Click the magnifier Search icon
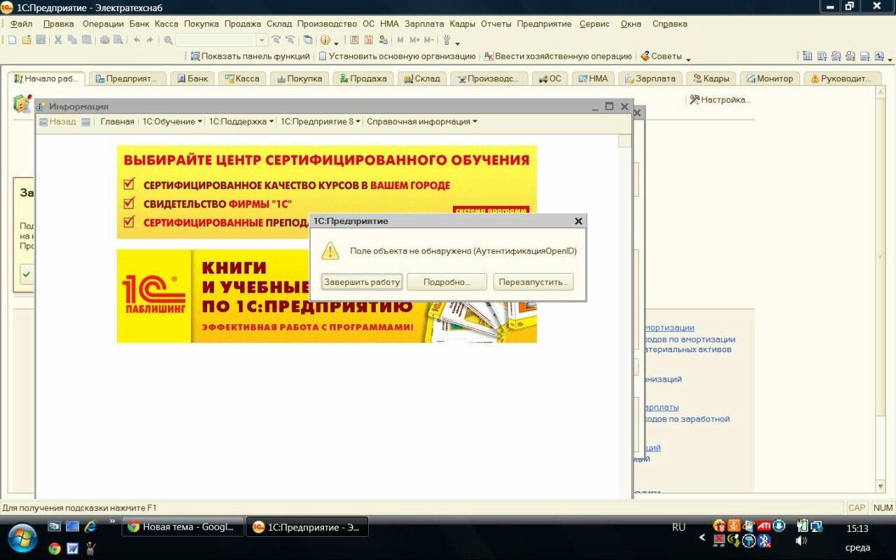Image resolution: width=896 pixels, height=560 pixels. (168, 40)
